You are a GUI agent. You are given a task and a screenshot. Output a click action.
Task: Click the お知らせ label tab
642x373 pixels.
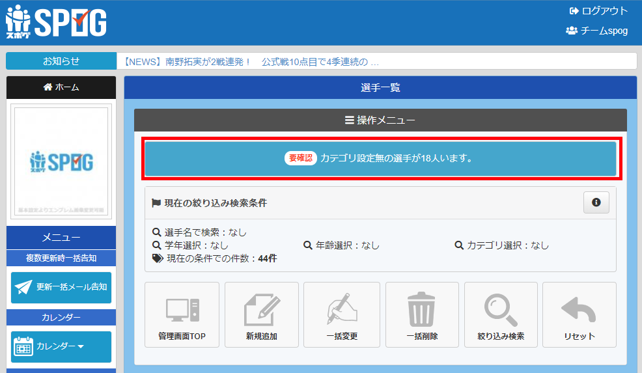(x=61, y=61)
